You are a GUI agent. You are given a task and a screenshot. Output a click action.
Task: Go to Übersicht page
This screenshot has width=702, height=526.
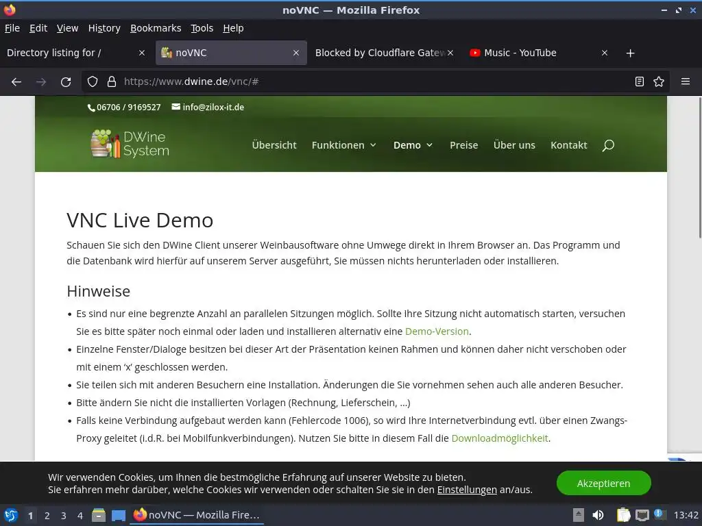274,145
